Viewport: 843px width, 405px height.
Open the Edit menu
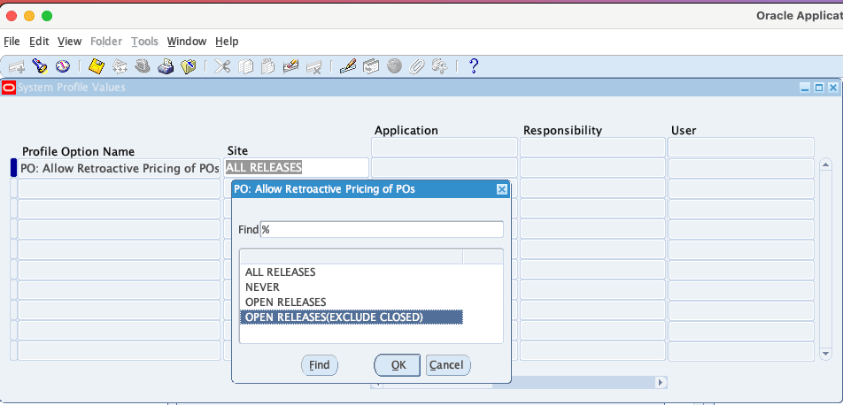pos(39,42)
